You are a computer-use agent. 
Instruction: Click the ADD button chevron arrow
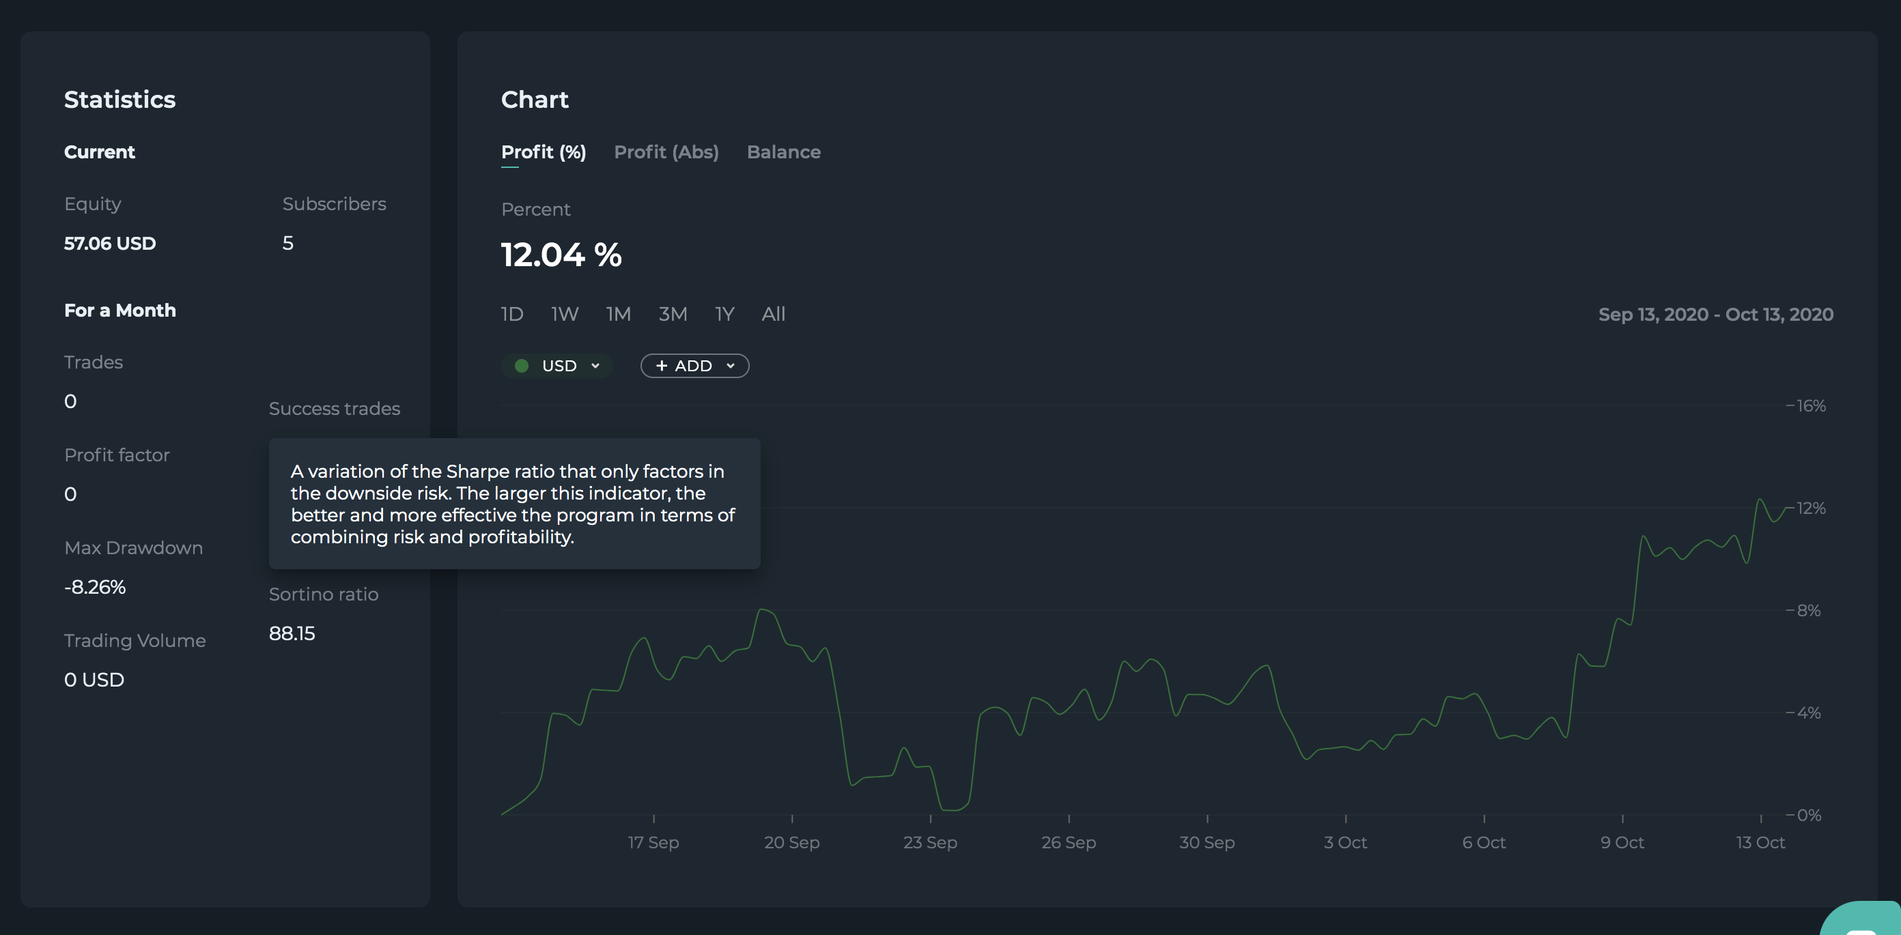(x=730, y=366)
